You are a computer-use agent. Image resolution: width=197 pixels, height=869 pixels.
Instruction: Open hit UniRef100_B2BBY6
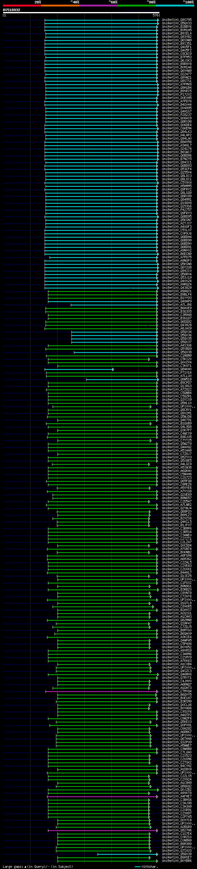177,27
